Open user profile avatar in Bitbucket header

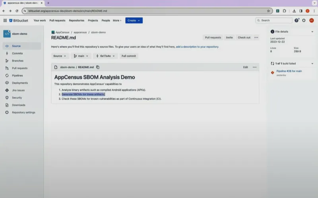pos(312,20)
